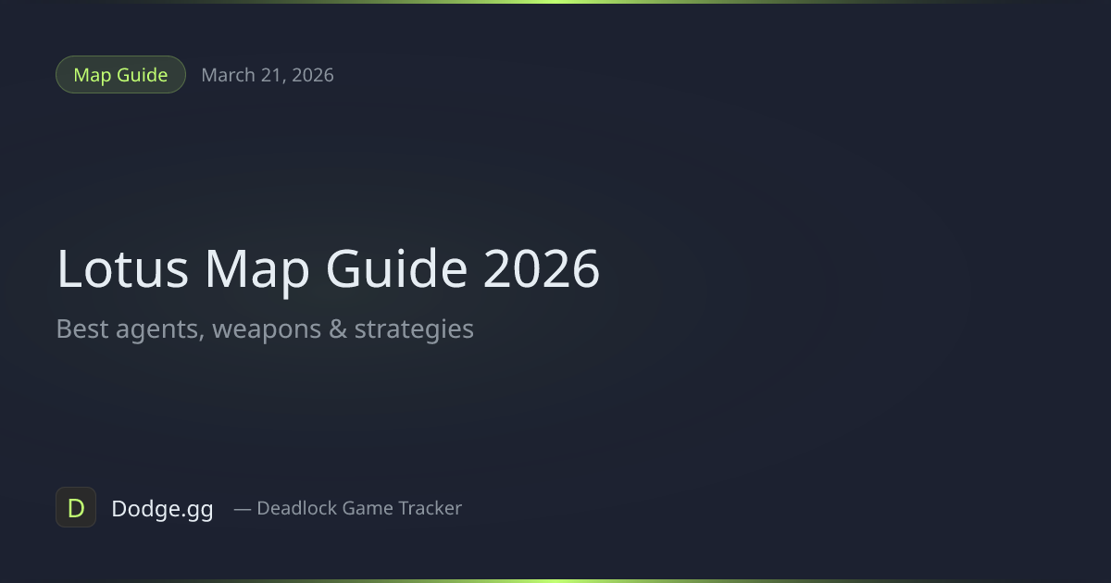Click the "— Deadlock Game Tracker" tagline
This screenshot has width=1111, height=583.
[347, 508]
